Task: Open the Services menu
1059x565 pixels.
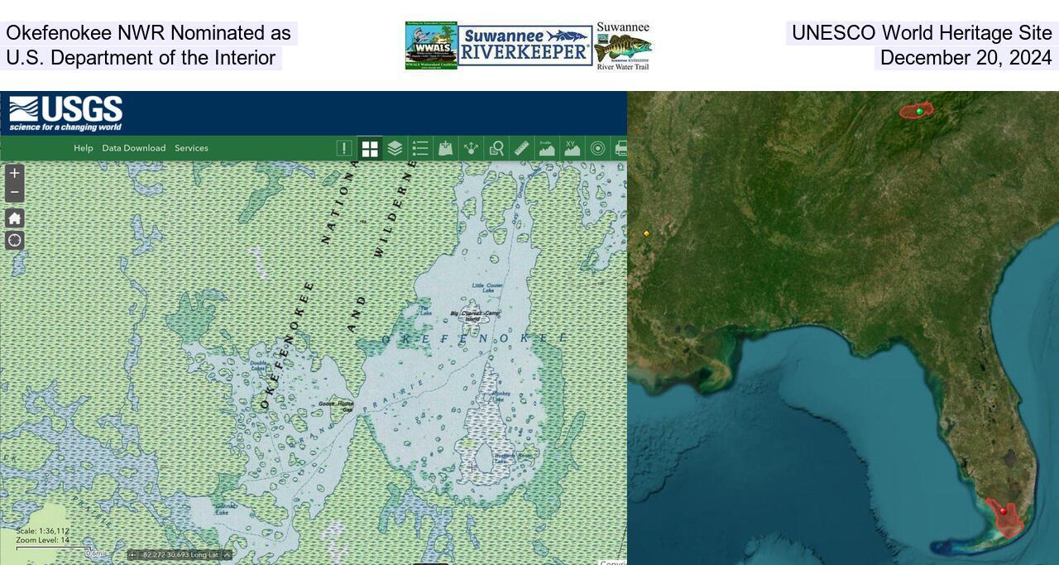Action: click(191, 148)
